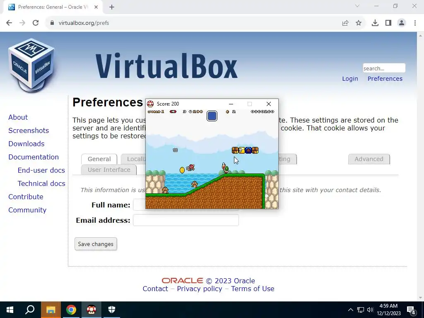The height and width of the screenshot is (318, 424).
Task: Switch to Chrome in the taskbar
Action: tap(71, 310)
